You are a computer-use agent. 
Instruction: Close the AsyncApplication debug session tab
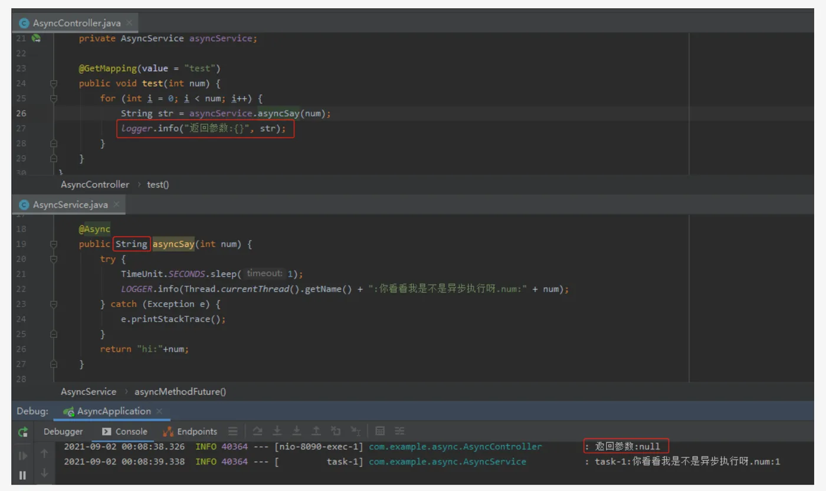coord(159,411)
